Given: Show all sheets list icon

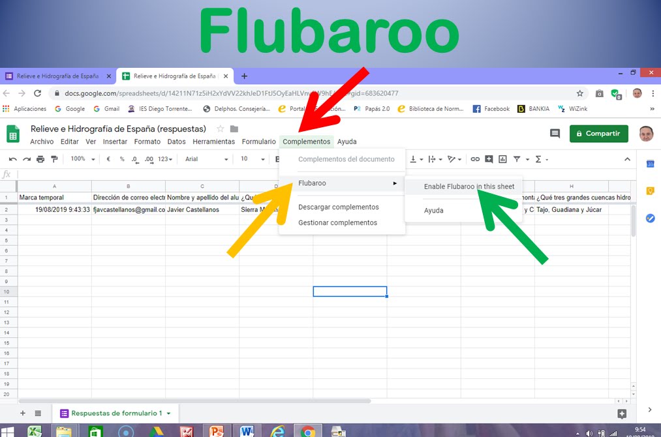Looking at the screenshot, I should (x=38, y=414).
